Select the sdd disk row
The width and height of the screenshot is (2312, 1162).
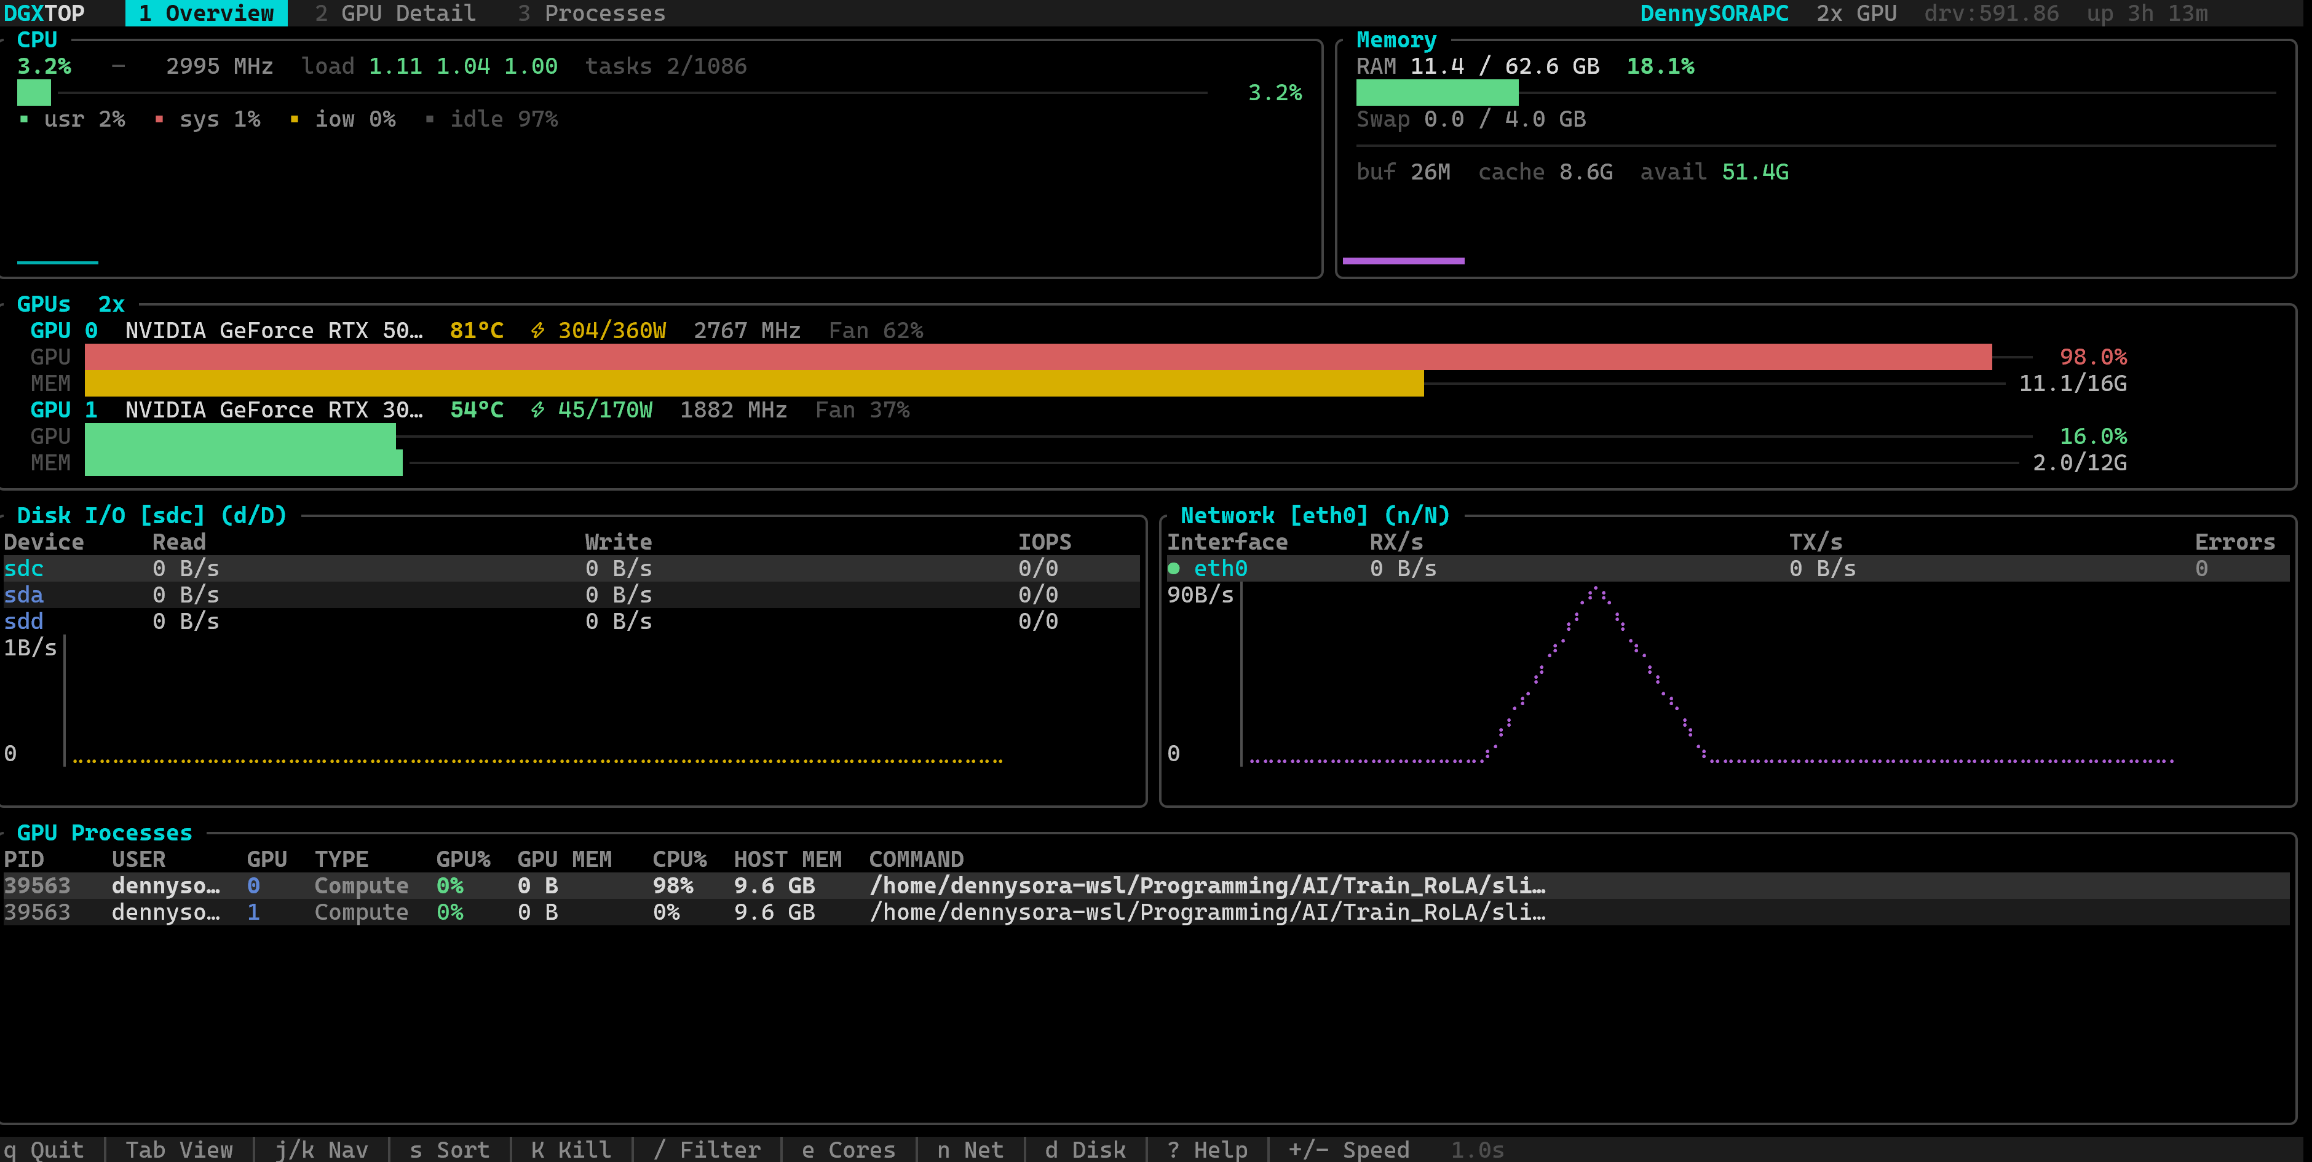[571, 622]
